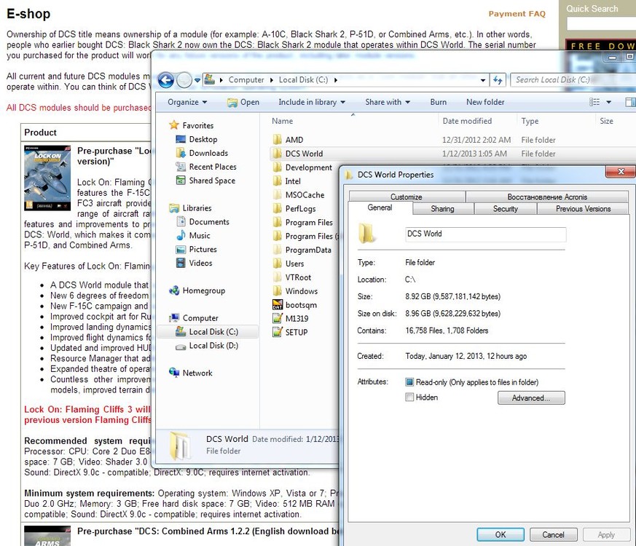
Task: Click the Back arrow in Explorer
Action: pos(166,80)
